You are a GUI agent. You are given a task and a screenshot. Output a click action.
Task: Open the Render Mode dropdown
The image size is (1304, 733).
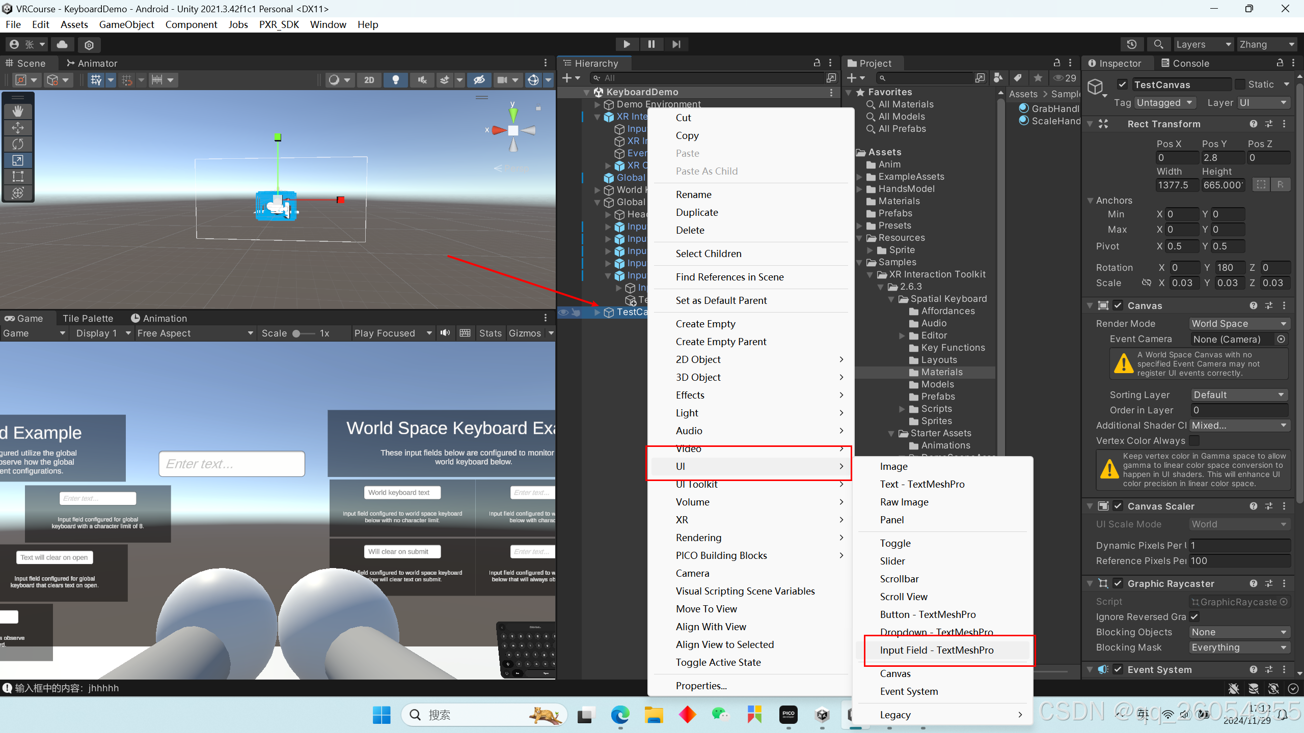(1239, 324)
